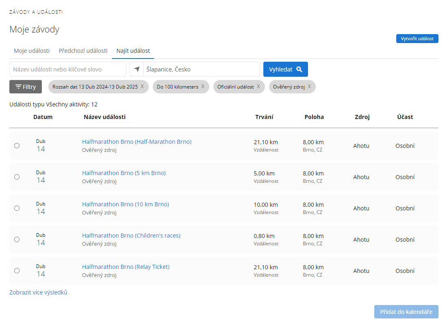Choose the Children's races radio button
447x331 pixels.
tap(17, 239)
